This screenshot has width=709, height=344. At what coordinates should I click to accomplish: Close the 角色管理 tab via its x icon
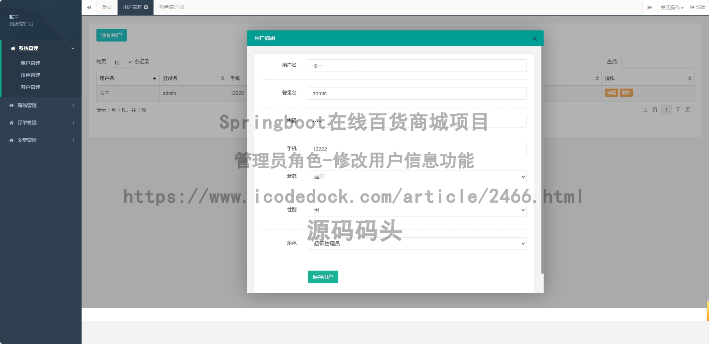(x=182, y=7)
